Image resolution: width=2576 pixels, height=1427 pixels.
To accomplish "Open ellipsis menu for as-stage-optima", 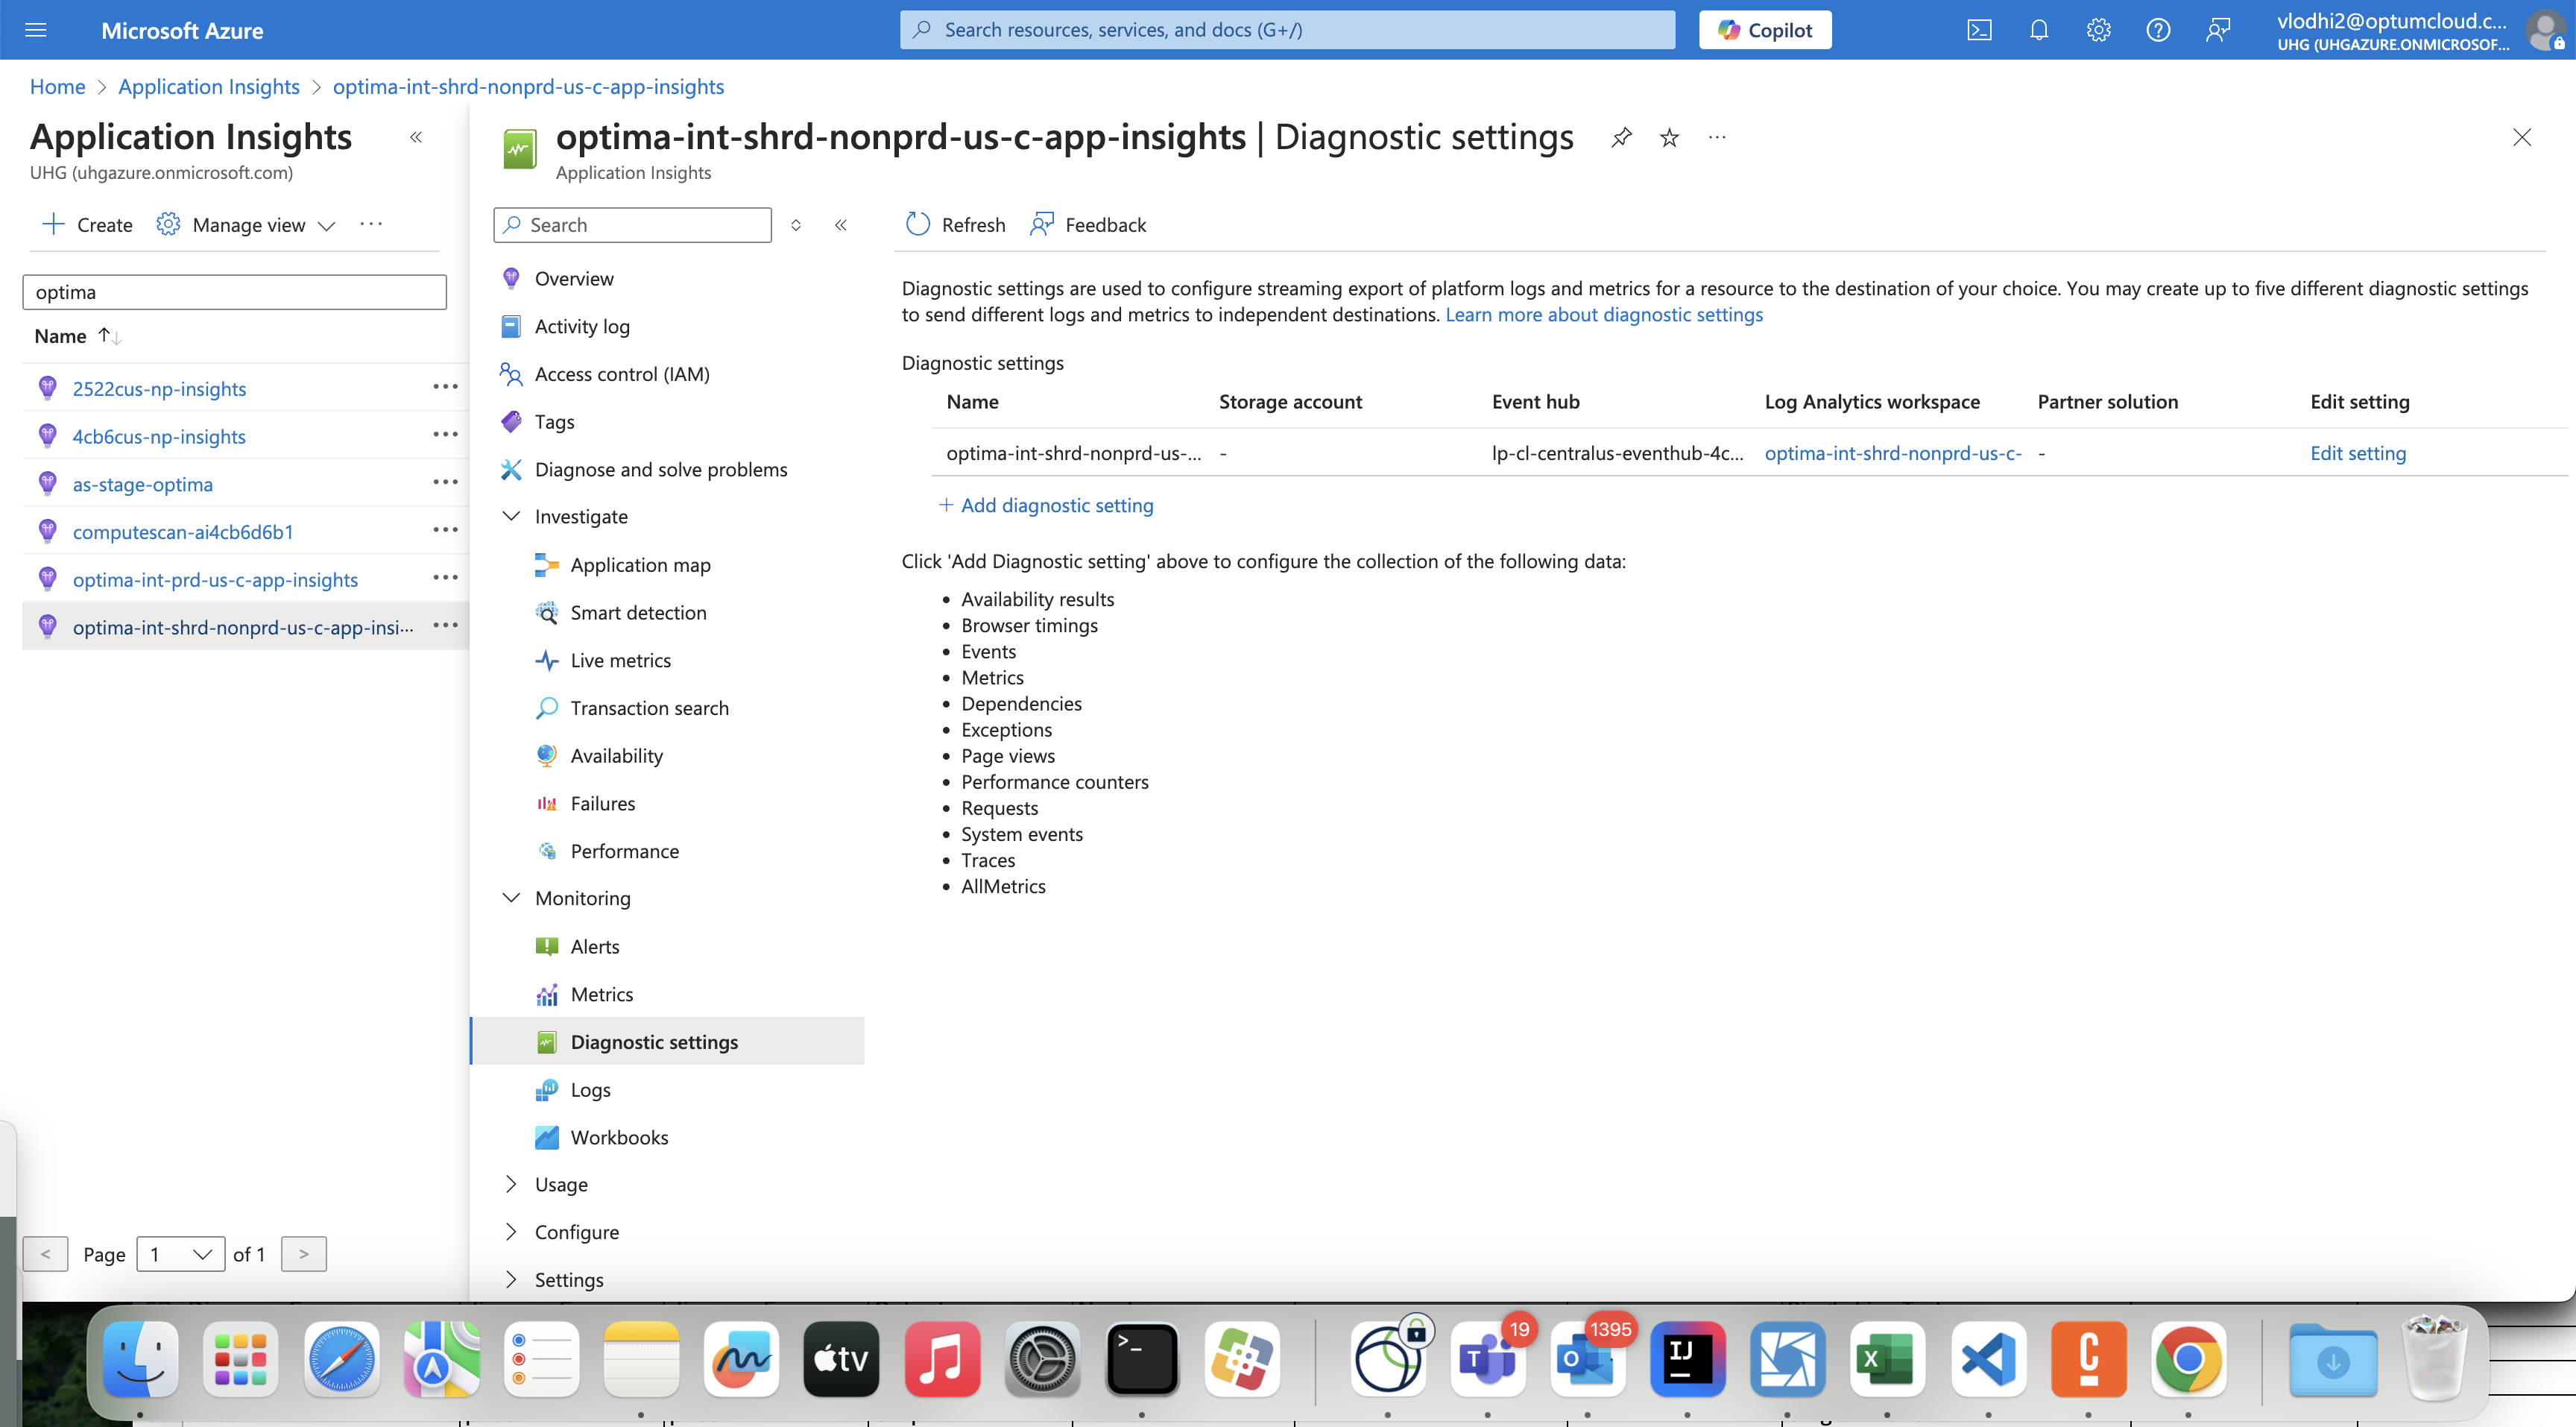I will [x=445, y=482].
